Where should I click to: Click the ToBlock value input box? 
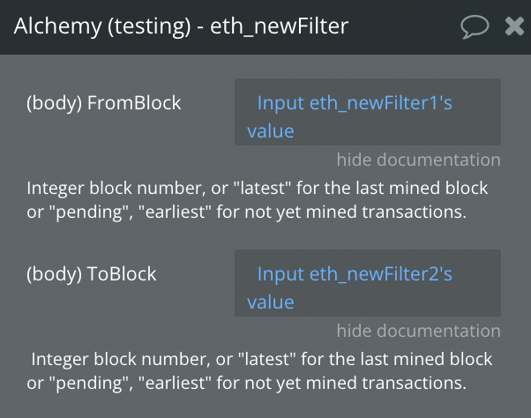[368, 283]
